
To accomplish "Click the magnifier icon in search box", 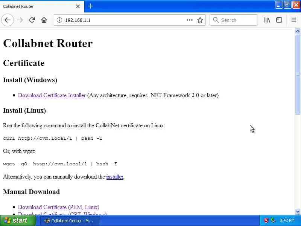I will pos(216,20).
